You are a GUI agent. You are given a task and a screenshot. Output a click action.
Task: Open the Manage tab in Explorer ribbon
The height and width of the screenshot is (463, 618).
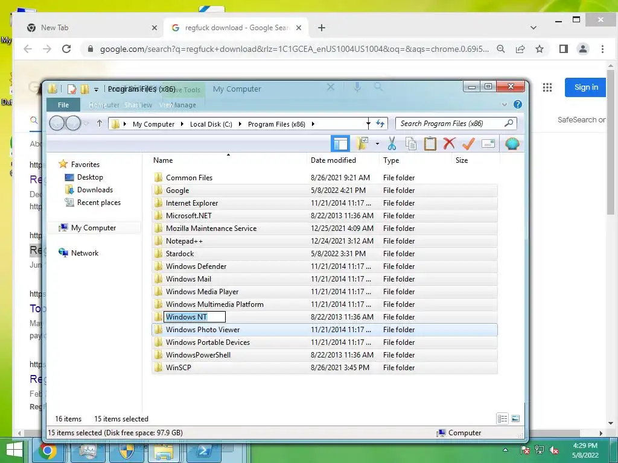pos(183,105)
